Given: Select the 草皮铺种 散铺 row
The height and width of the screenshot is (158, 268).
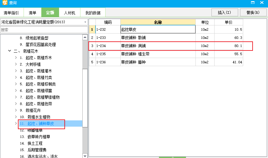Looking at the screenshot, I should (x=166, y=38).
